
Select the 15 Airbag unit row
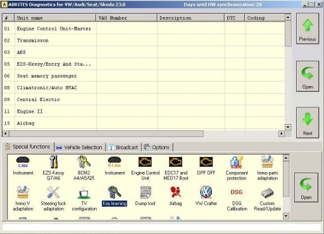pyautogui.click(x=144, y=123)
